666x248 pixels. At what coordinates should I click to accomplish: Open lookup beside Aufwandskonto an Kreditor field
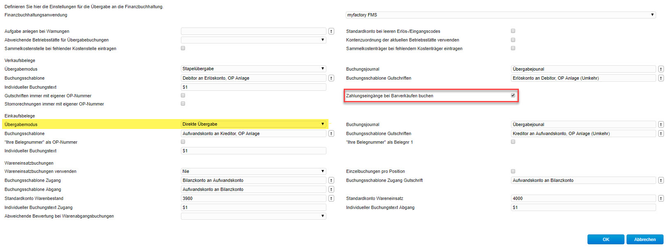(331, 133)
